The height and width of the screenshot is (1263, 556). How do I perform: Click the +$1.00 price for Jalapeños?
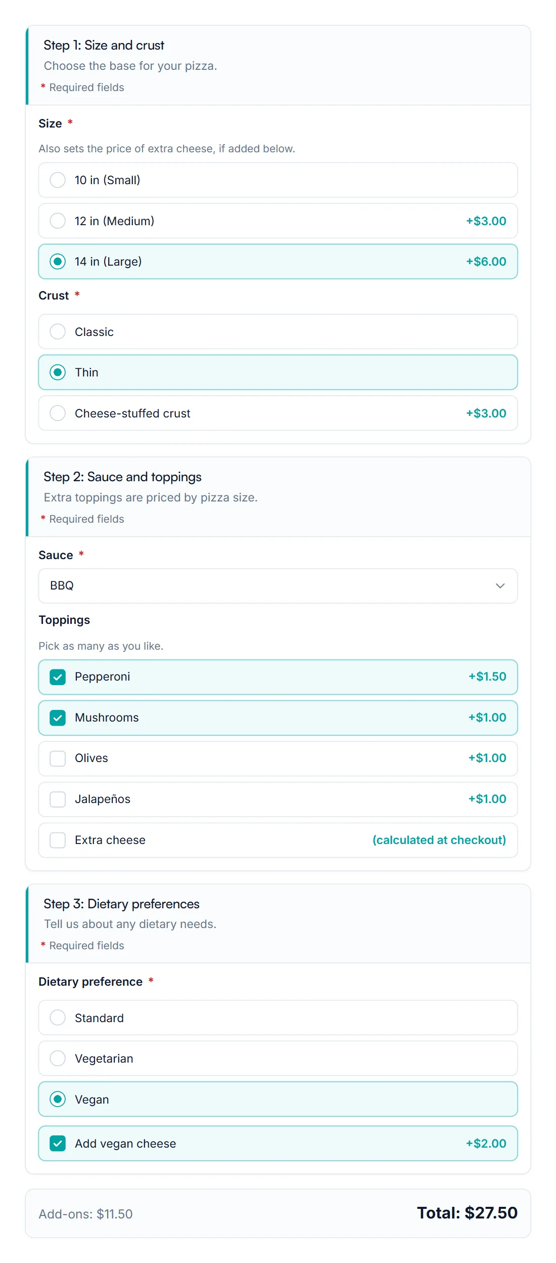click(x=487, y=799)
